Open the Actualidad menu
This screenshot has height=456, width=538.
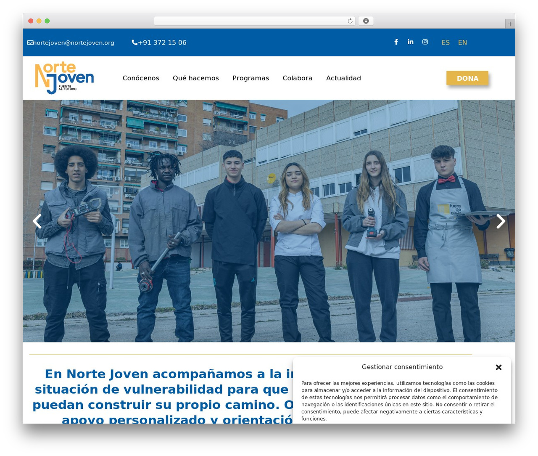343,78
